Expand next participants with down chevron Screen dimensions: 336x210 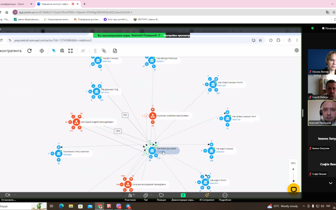pyautogui.click(x=331, y=183)
